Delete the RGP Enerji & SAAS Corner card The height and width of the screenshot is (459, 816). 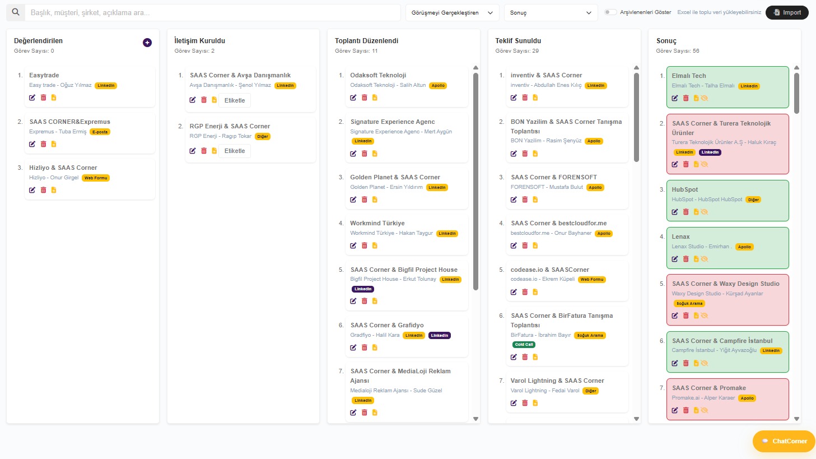[204, 151]
